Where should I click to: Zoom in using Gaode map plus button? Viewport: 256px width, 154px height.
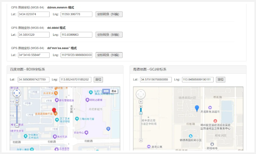pyautogui.click(x=141, y=107)
